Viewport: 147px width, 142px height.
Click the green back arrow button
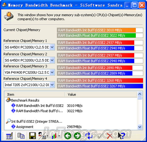tap(68, 136)
